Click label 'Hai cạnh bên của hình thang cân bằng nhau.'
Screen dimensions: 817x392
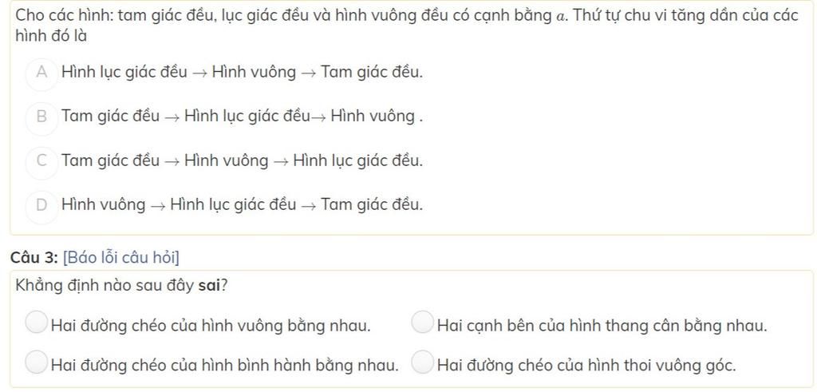pyautogui.click(x=602, y=327)
